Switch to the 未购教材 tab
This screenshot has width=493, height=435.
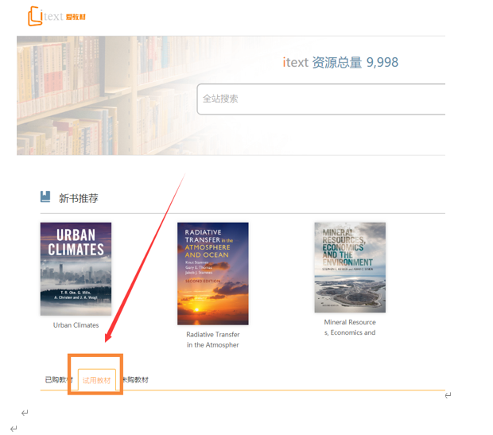tap(135, 379)
